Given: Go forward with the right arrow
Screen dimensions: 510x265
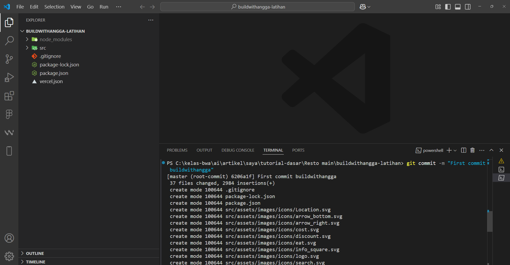Looking at the screenshot, I should point(152,7).
